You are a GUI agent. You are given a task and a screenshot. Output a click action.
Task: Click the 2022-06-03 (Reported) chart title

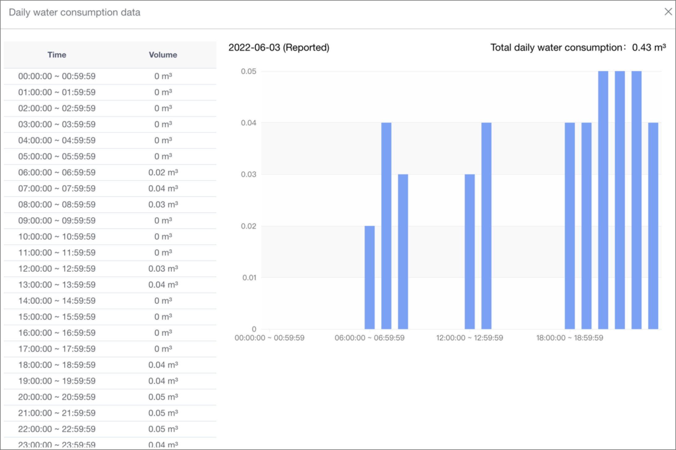(279, 48)
